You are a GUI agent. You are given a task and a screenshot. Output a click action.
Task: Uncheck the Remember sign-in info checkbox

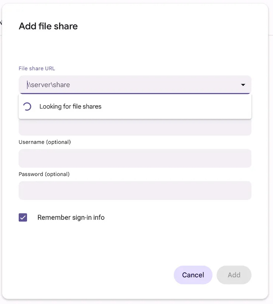coord(23,218)
